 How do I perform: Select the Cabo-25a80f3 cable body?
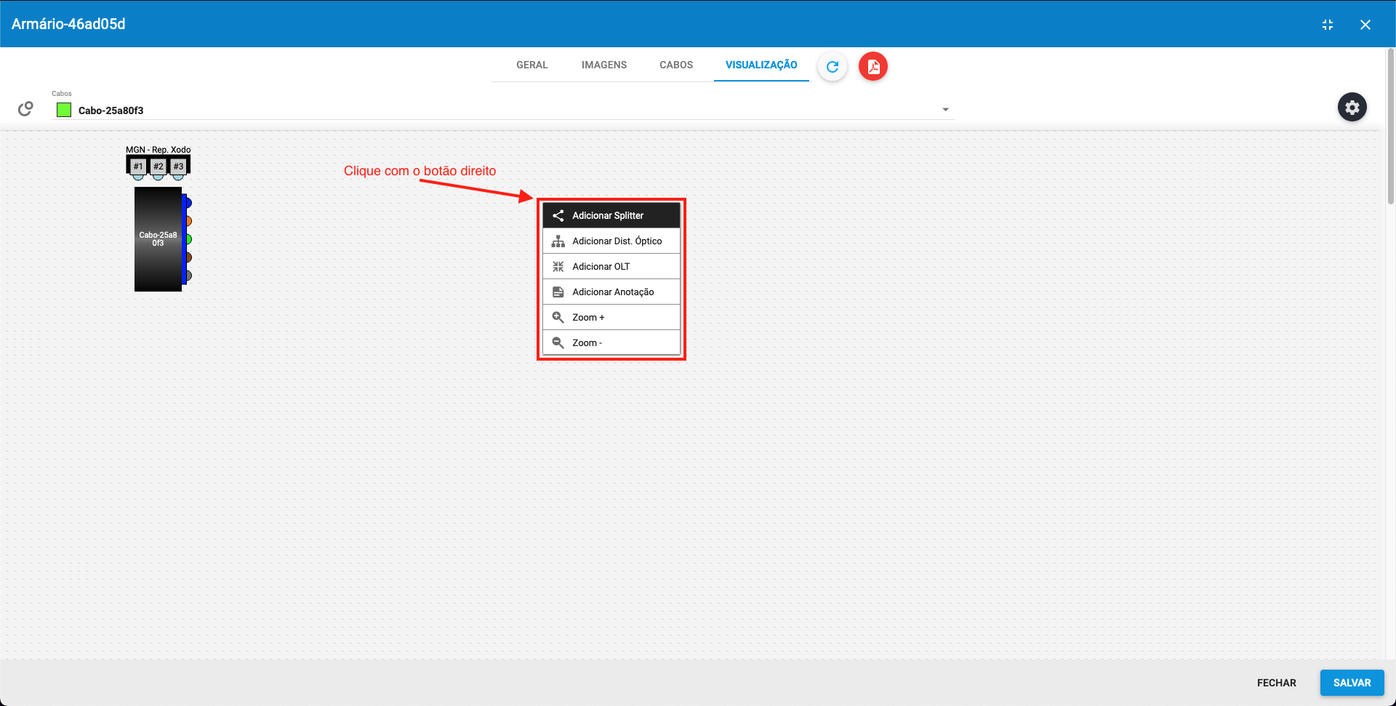tap(158, 239)
